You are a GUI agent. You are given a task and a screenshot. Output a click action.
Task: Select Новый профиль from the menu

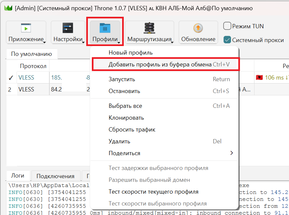click(x=131, y=53)
